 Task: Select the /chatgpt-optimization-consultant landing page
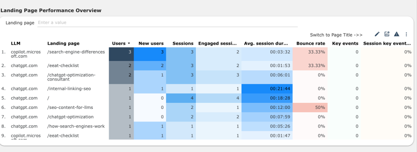(71, 77)
